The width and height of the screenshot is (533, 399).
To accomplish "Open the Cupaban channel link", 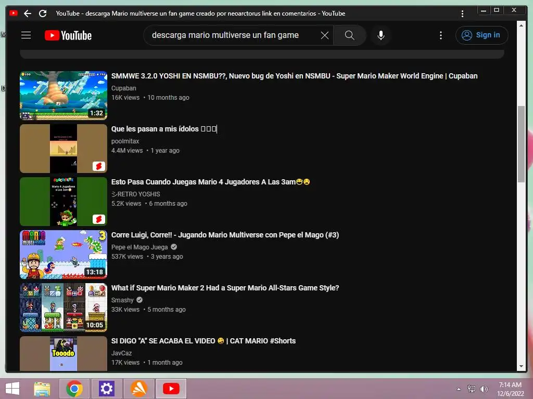I will pyautogui.click(x=124, y=88).
